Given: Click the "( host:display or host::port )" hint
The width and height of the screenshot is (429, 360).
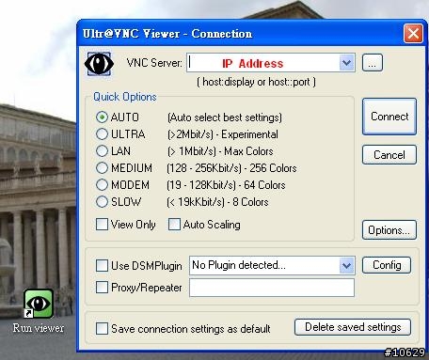Looking at the screenshot, I should pyautogui.click(x=256, y=82).
